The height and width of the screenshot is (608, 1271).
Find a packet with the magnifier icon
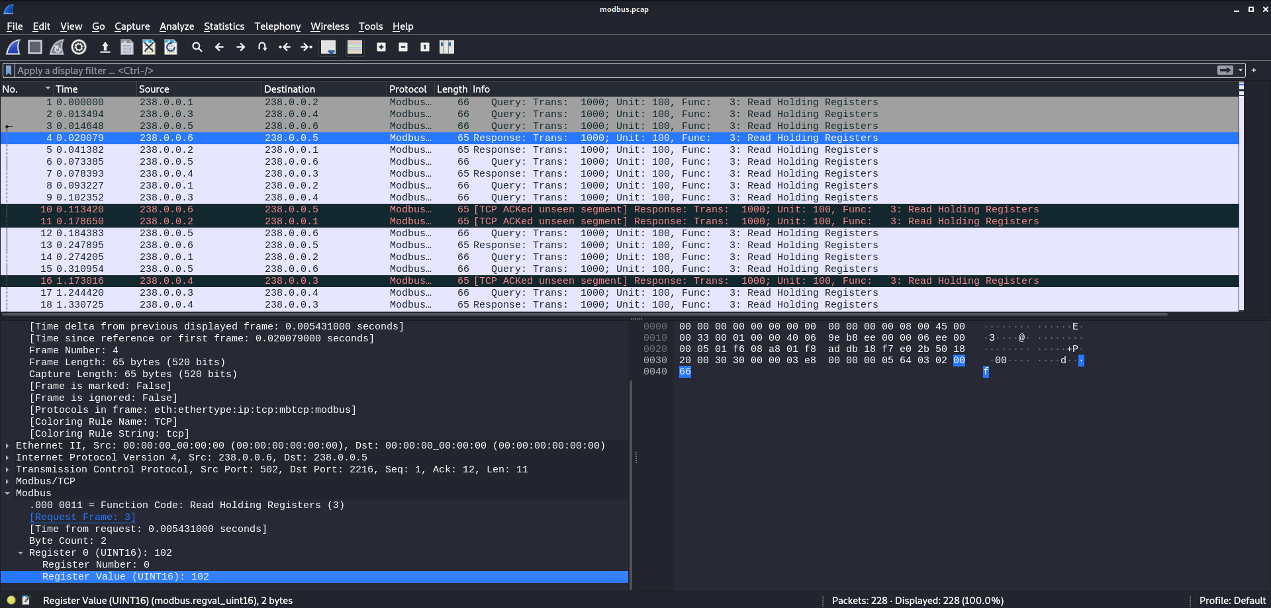click(197, 47)
